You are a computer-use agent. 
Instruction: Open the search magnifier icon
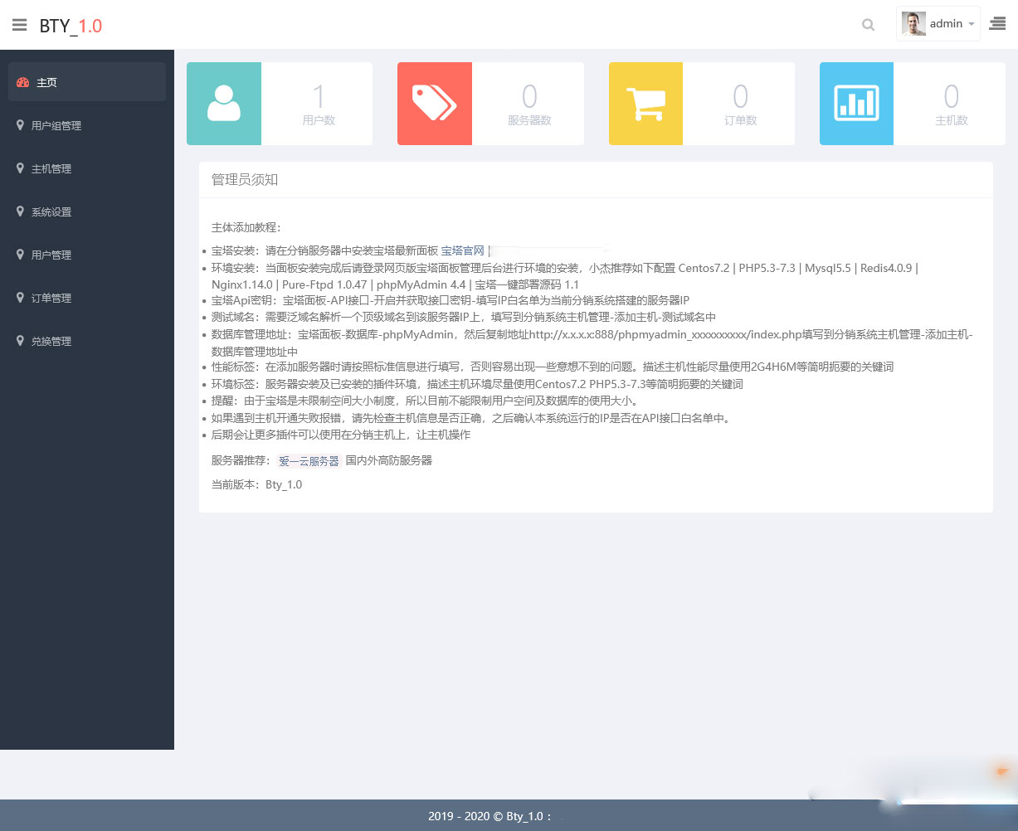(x=868, y=25)
